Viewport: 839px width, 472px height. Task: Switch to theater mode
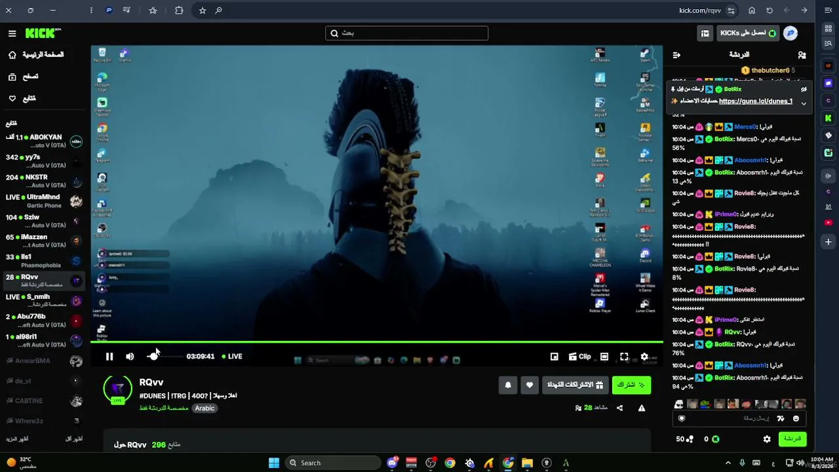604,357
